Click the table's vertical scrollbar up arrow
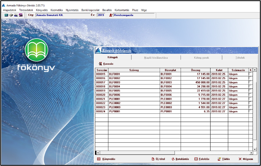The width and height of the screenshot is (261, 166). pos(255,70)
